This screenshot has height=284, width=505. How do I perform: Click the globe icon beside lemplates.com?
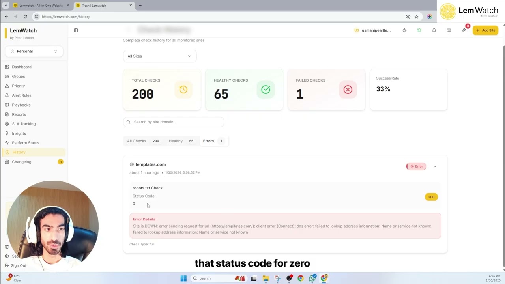[x=132, y=164]
